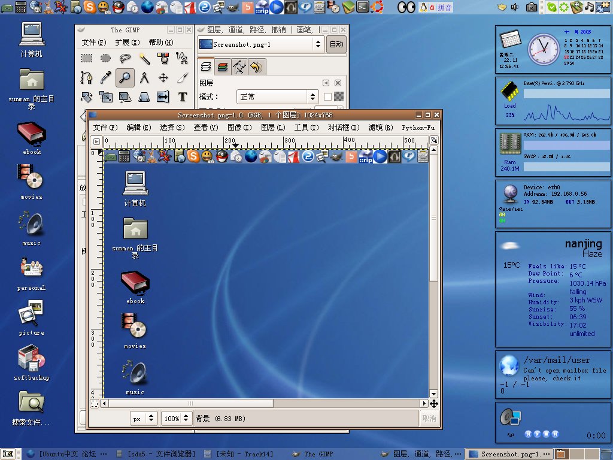Open the 文件(F) menu in image window

coord(105,128)
